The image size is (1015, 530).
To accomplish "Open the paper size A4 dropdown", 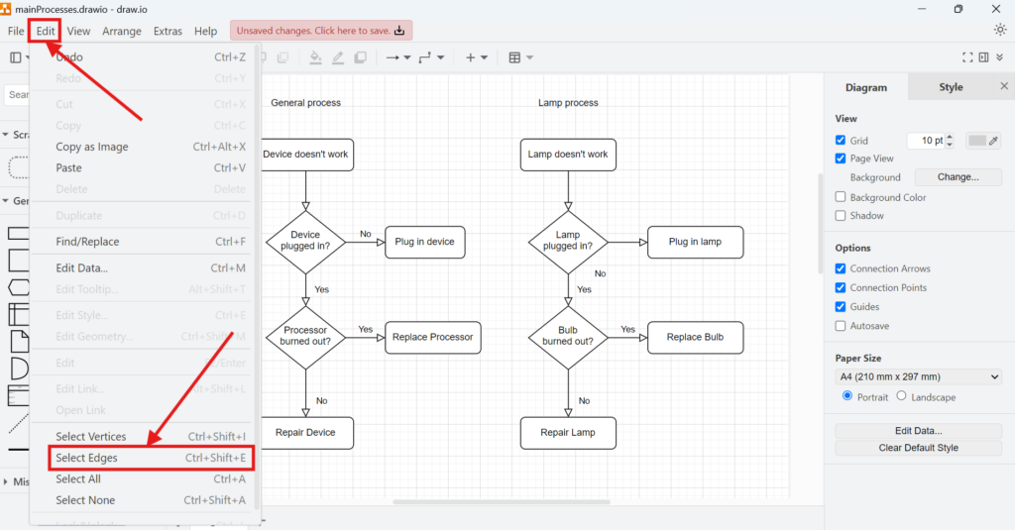I will [919, 376].
